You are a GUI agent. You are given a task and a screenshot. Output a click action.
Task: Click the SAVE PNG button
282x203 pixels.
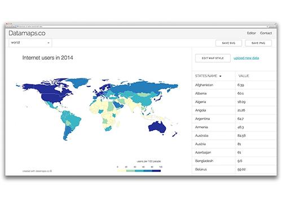click(x=258, y=43)
